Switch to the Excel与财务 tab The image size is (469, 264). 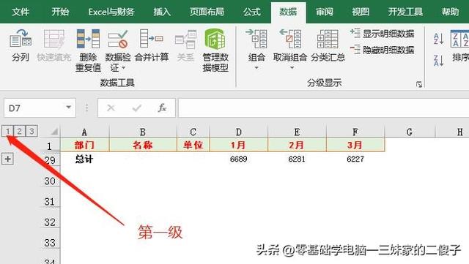tap(111, 12)
